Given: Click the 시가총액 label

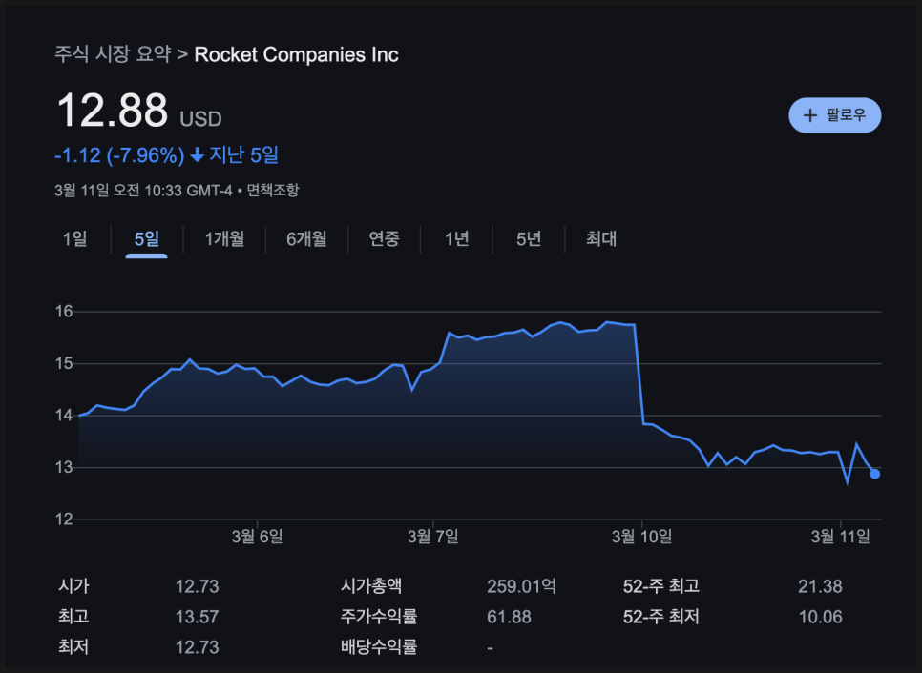Looking at the screenshot, I should tap(371, 586).
